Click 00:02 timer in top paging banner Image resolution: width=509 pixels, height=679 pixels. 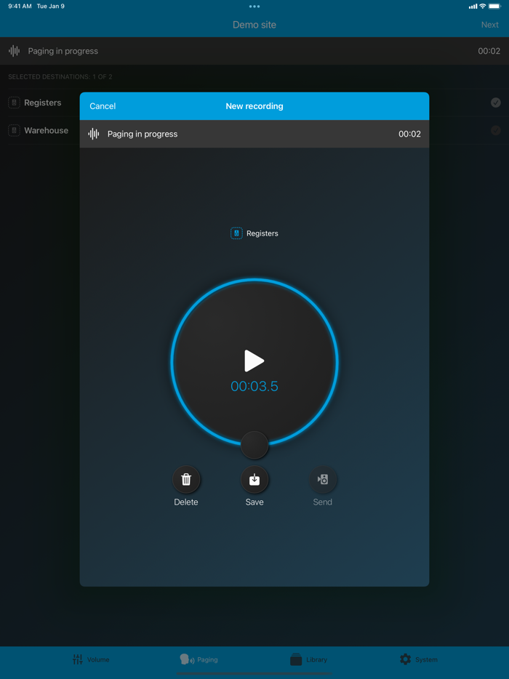pos(489,51)
